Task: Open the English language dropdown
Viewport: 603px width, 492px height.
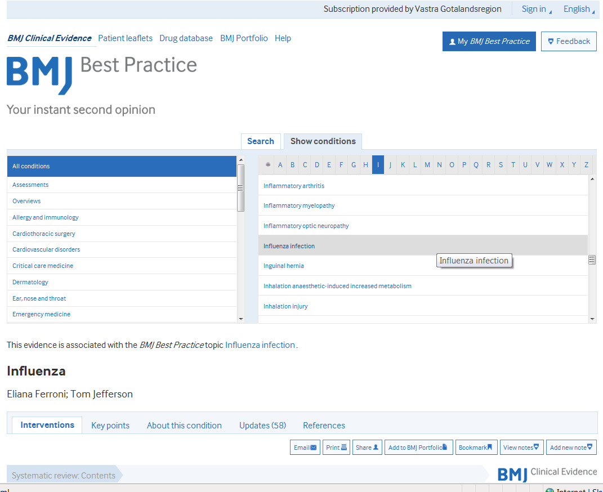Action: (x=579, y=9)
